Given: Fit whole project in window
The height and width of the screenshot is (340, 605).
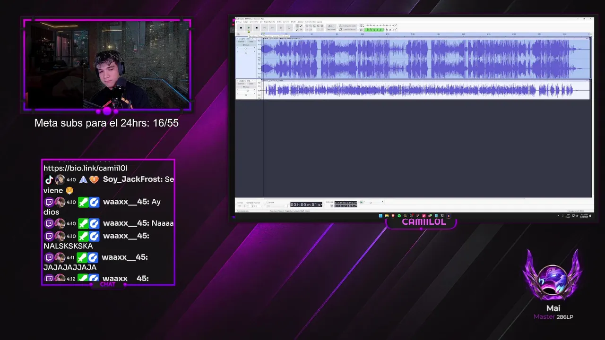Looking at the screenshot, I should click(318, 26).
